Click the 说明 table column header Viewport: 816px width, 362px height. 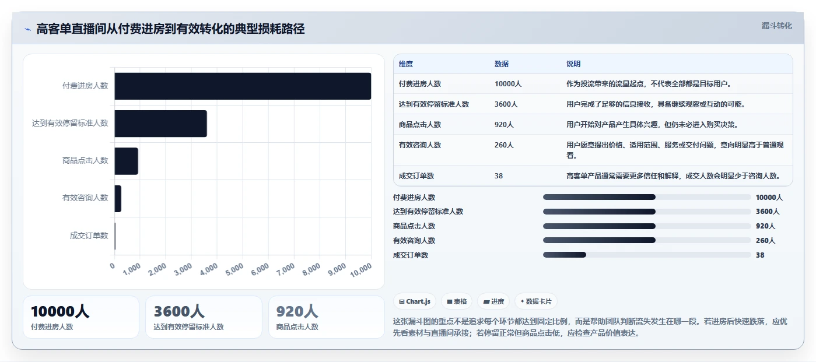tap(573, 64)
